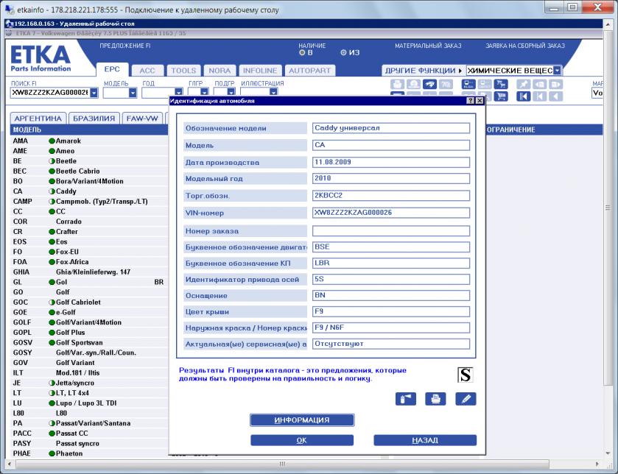Click the greyed left triangle toolbar icon

tap(555, 96)
